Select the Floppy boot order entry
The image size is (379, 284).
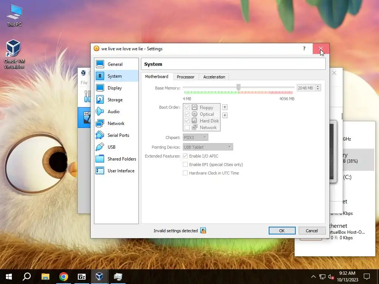click(x=202, y=108)
